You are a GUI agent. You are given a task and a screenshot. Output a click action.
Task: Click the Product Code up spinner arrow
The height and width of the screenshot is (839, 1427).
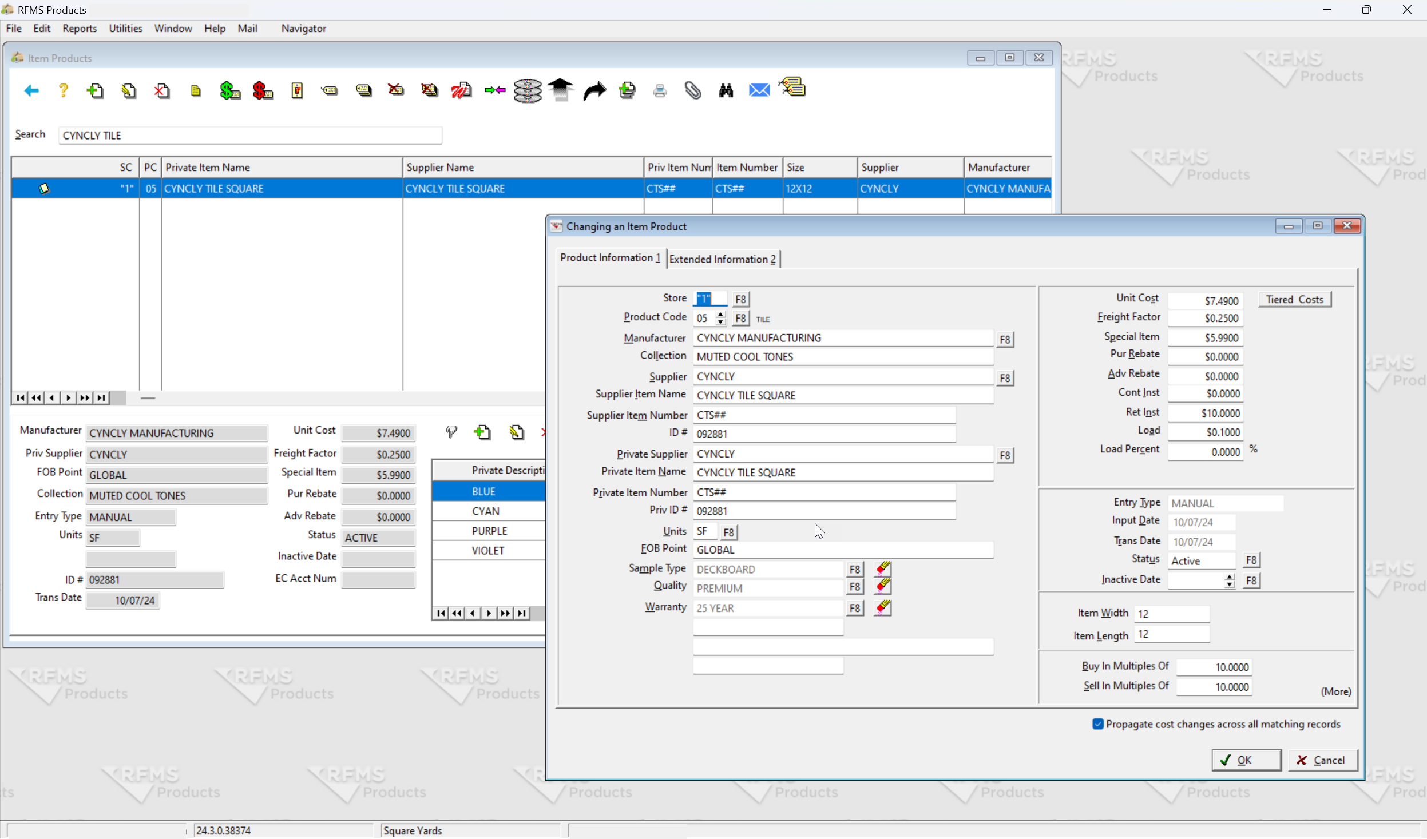(720, 315)
